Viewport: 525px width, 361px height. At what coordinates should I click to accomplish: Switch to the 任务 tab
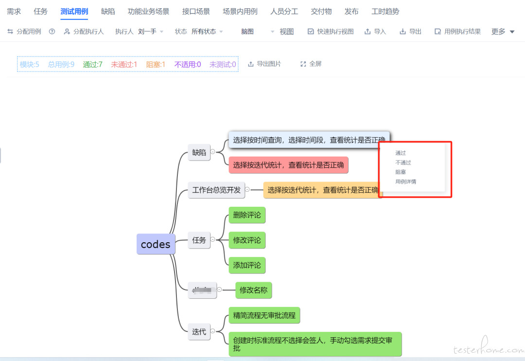click(40, 11)
